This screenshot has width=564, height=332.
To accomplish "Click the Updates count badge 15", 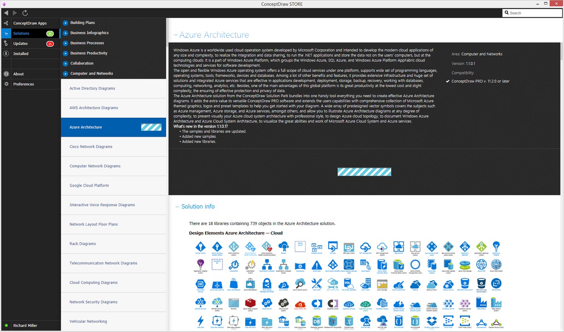I will pyautogui.click(x=50, y=44).
